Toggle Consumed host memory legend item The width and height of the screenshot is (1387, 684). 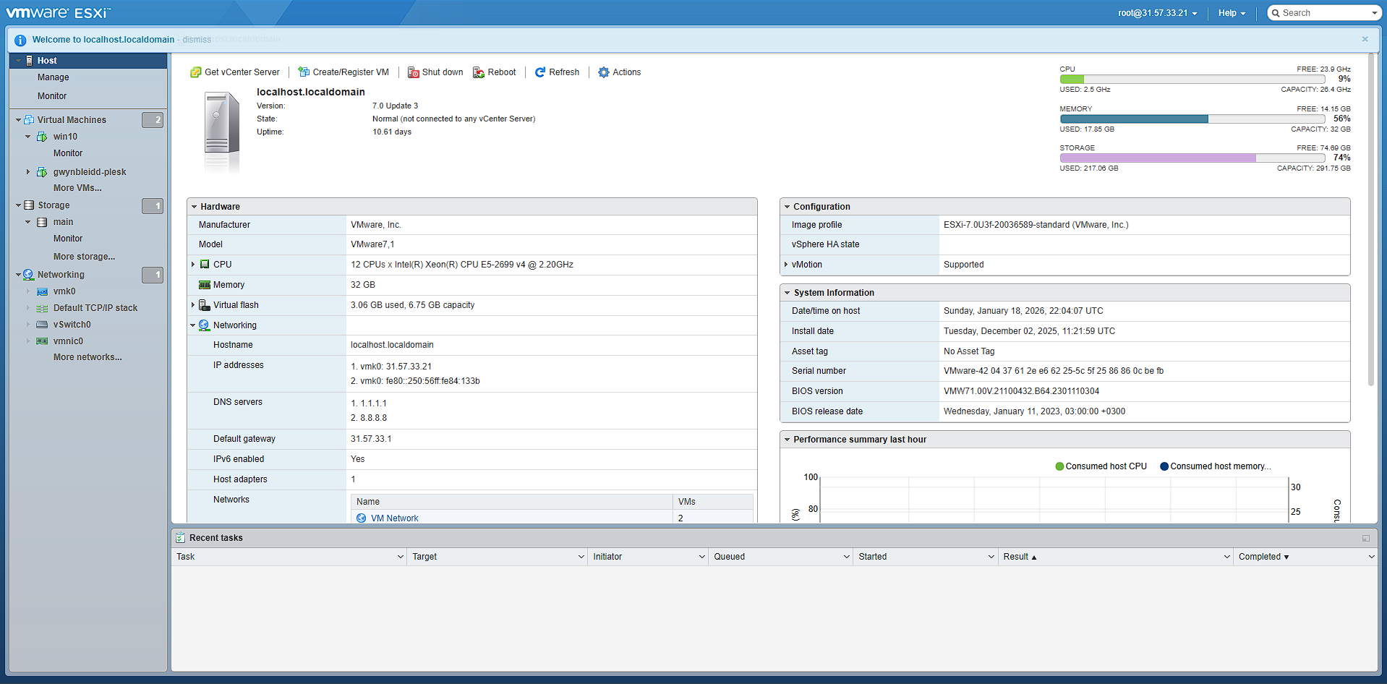coord(1215,466)
